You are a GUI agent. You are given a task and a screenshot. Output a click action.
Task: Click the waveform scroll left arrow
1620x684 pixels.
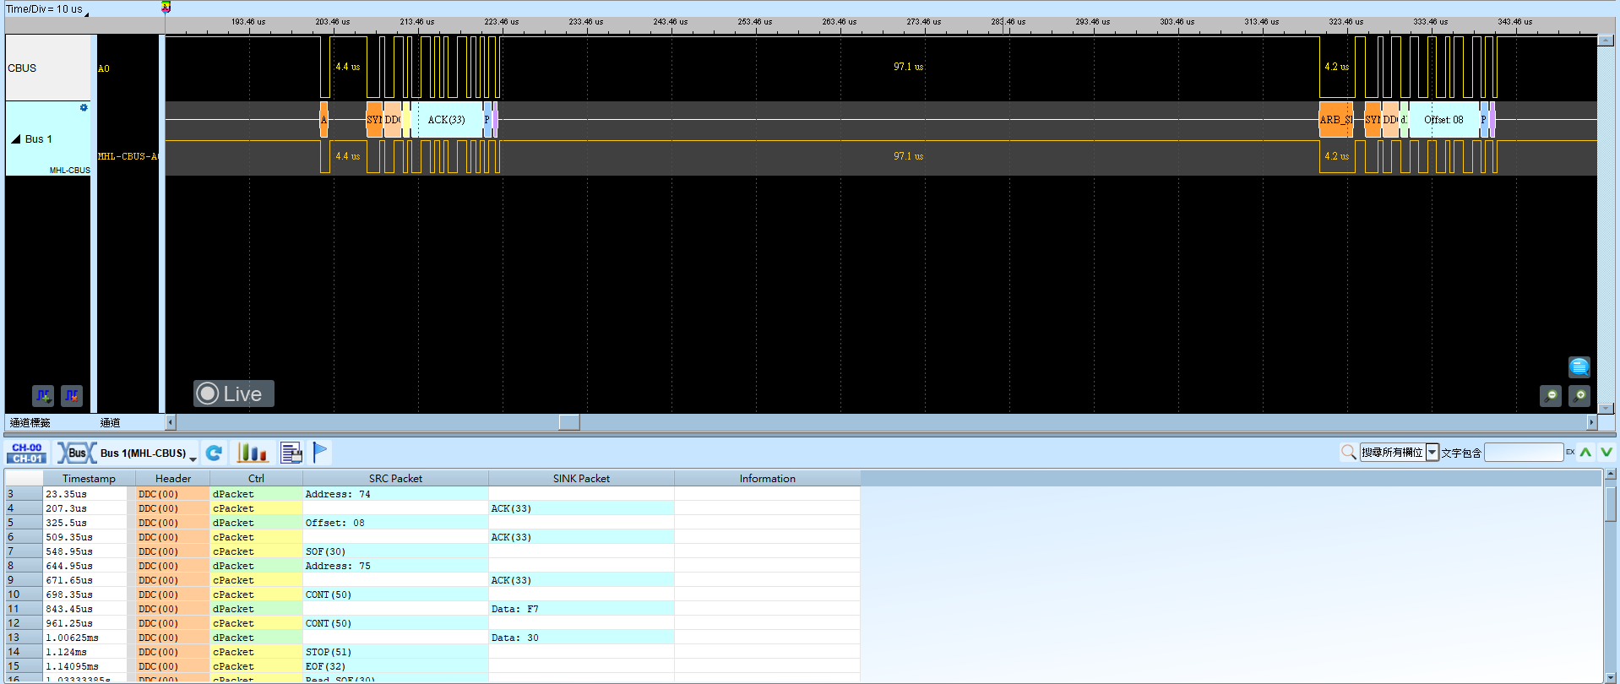[x=171, y=422]
